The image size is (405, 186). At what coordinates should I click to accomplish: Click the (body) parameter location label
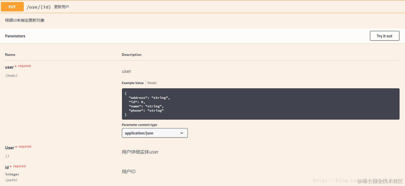pyautogui.click(x=11, y=75)
